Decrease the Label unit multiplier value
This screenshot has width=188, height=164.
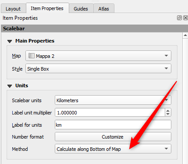pyautogui.click(x=168, y=114)
